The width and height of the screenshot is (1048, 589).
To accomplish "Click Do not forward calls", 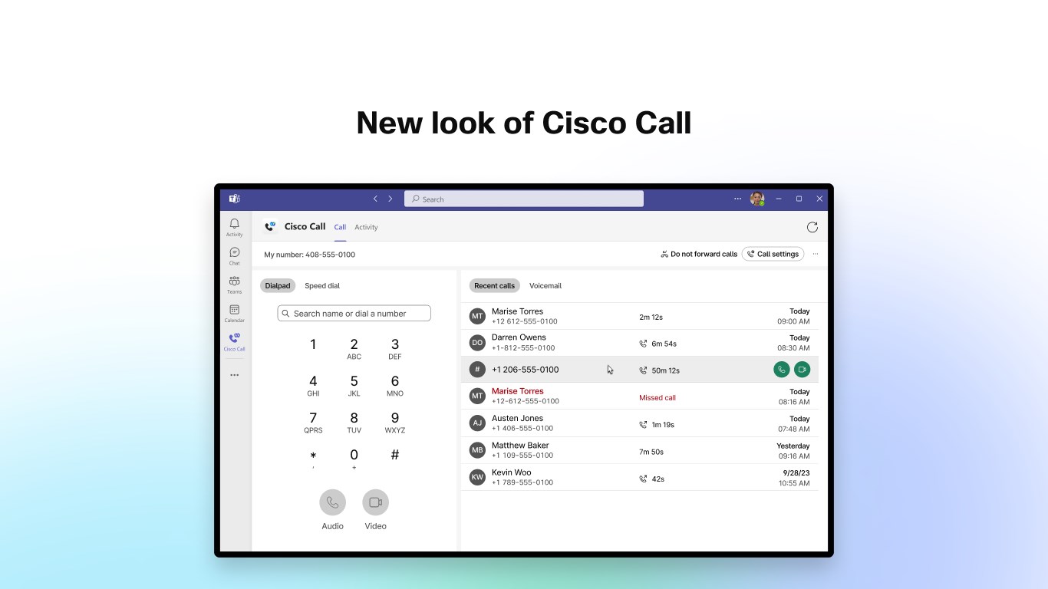I will [699, 254].
